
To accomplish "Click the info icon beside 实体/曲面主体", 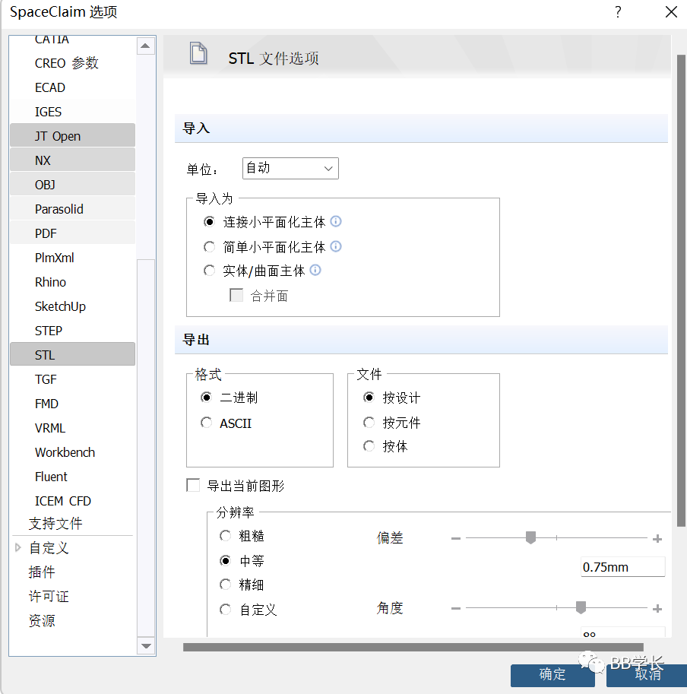I will pos(315,270).
